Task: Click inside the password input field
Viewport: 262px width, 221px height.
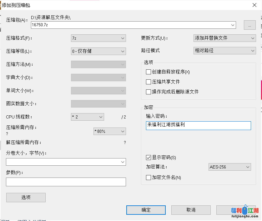Action: 198,125
